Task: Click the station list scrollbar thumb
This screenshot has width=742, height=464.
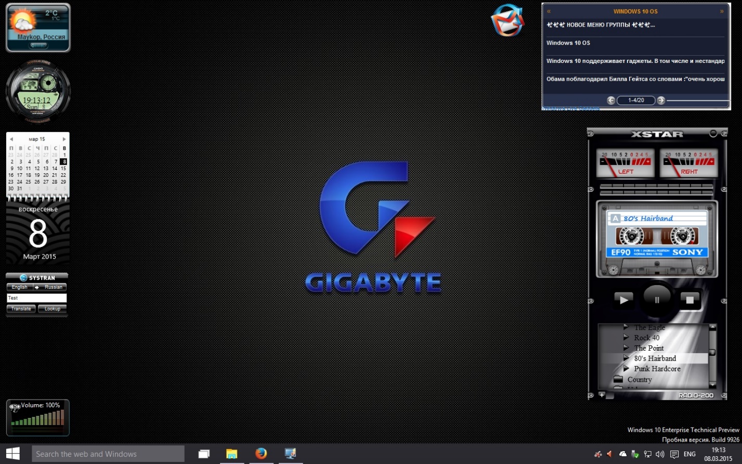Action: 712,353
